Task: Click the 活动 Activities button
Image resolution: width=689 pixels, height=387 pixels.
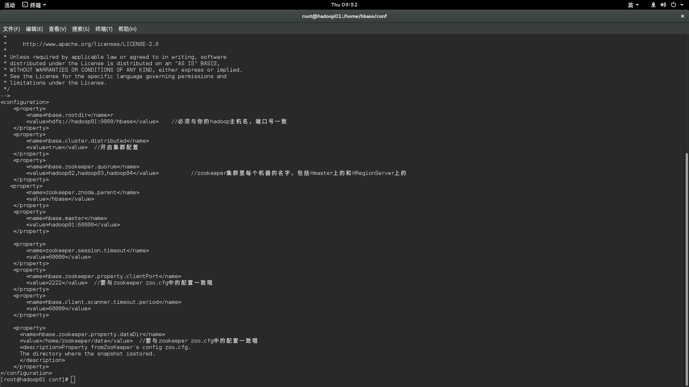Action: [10, 5]
